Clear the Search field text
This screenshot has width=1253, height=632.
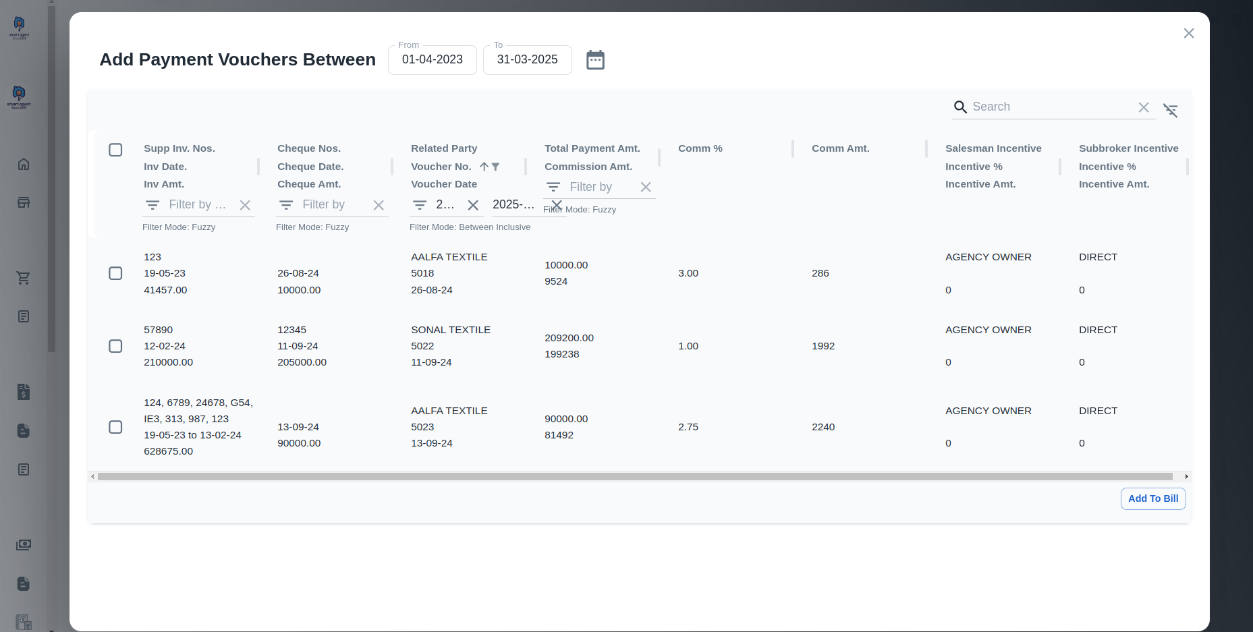coord(1144,107)
